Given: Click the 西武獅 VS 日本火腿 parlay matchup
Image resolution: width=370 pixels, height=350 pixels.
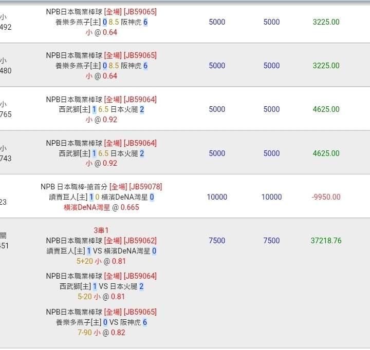Looking at the screenshot, I should (x=101, y=286).
